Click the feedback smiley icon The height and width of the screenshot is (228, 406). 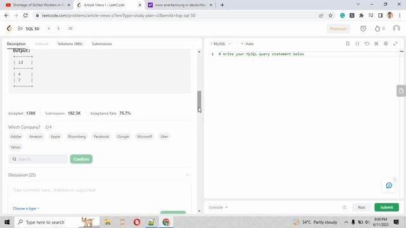(x=389, y=186)
